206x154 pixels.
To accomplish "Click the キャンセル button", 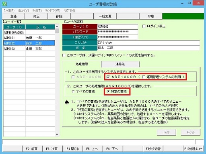I will pos(191,132).
